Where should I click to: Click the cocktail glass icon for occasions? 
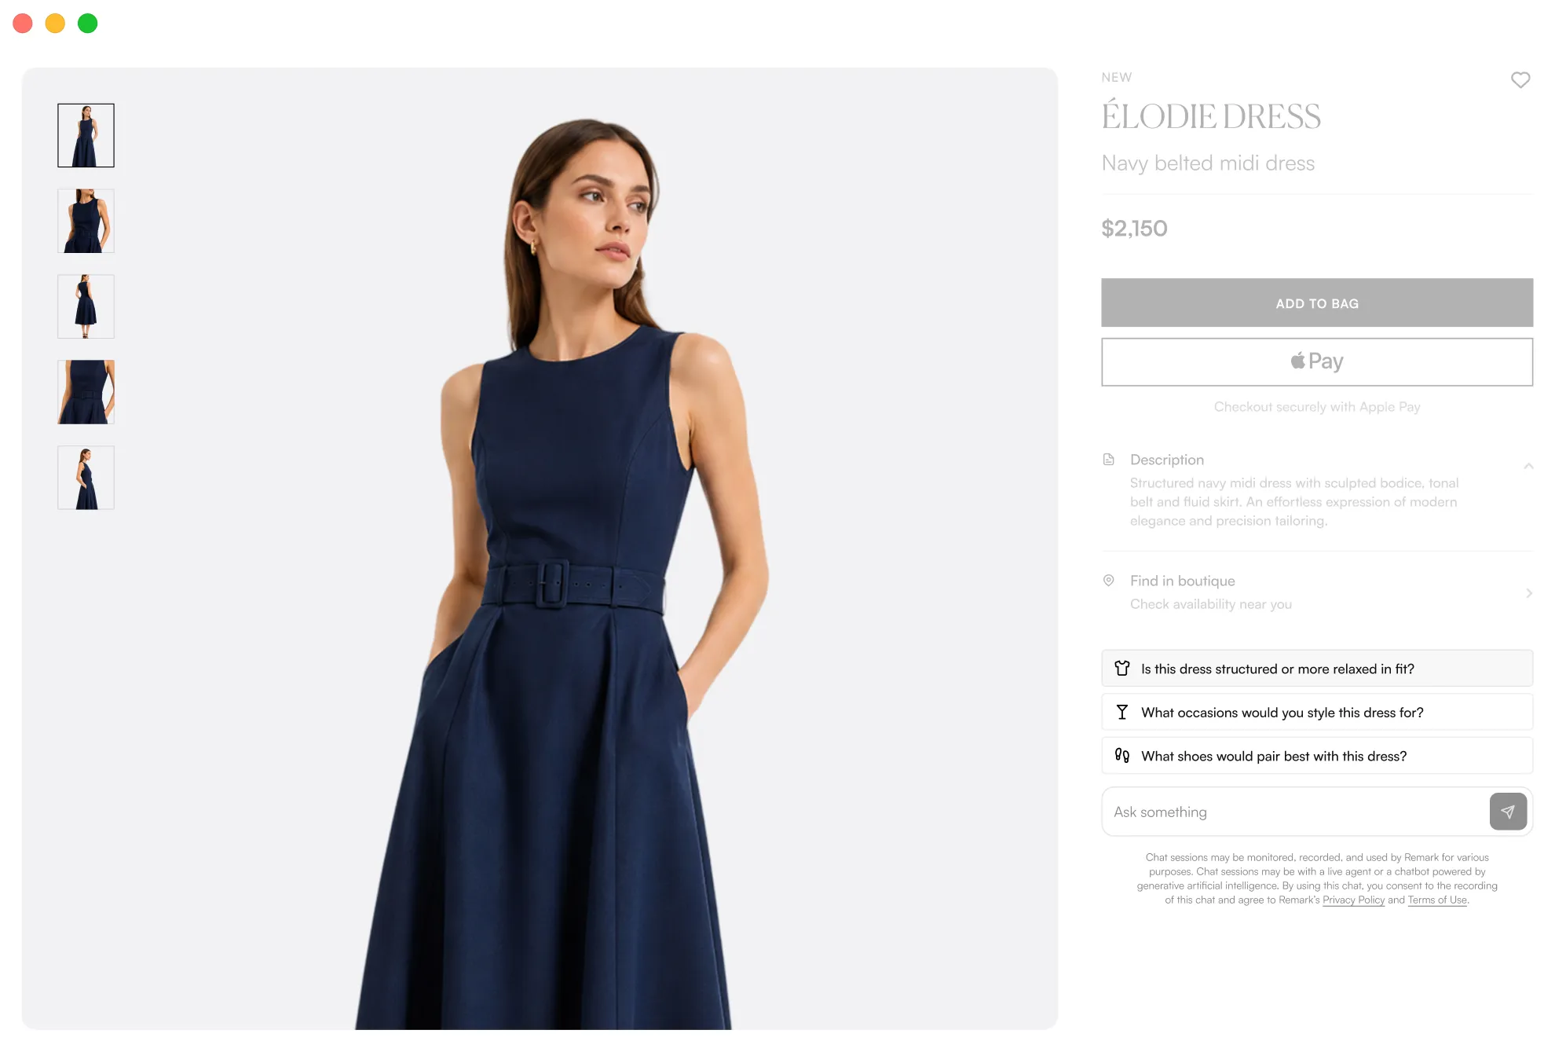coord(1122,713)
